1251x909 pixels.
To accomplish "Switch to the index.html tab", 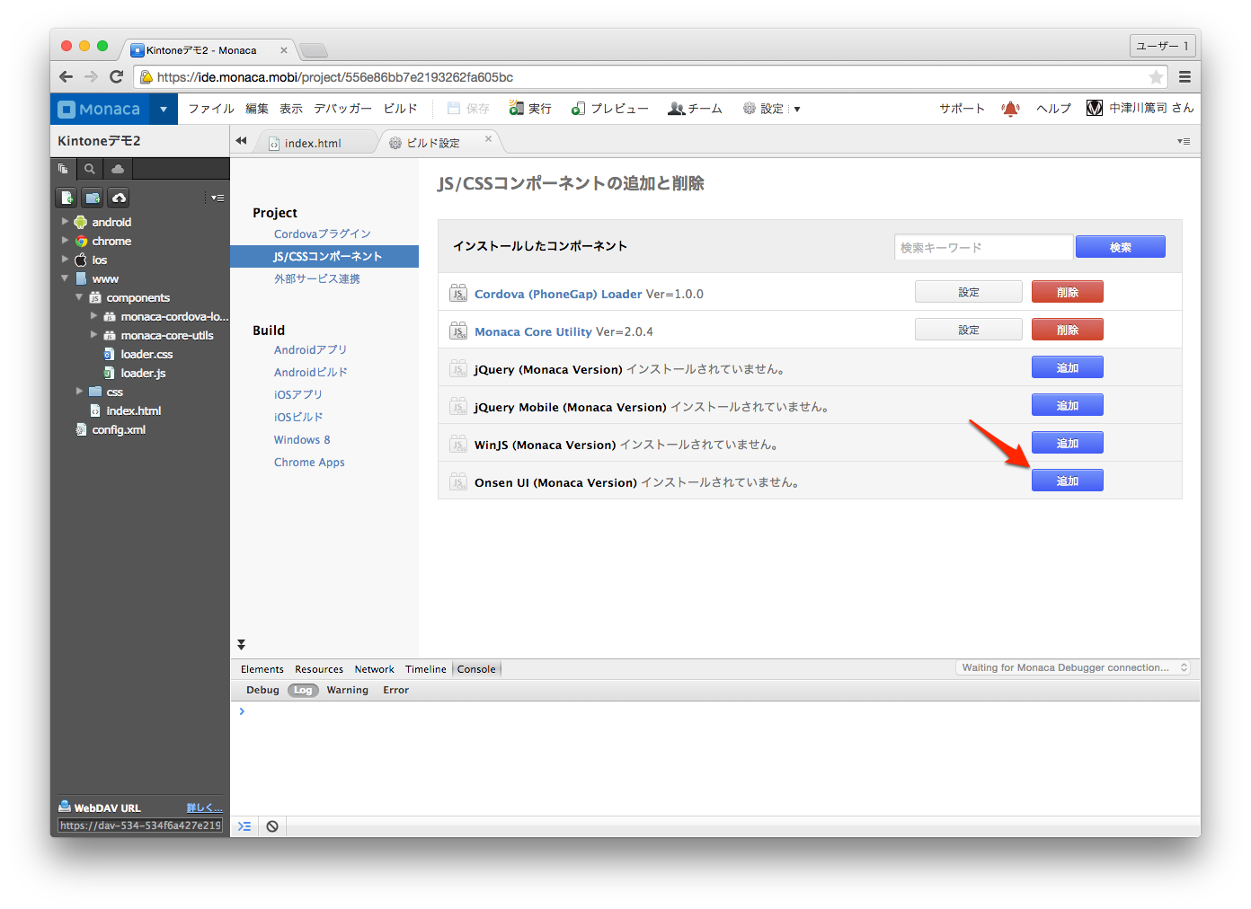I will (313, 143).
